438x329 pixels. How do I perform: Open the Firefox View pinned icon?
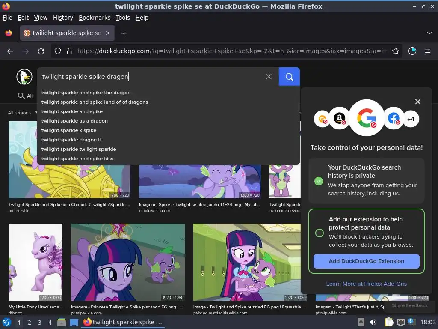point(9,33)
